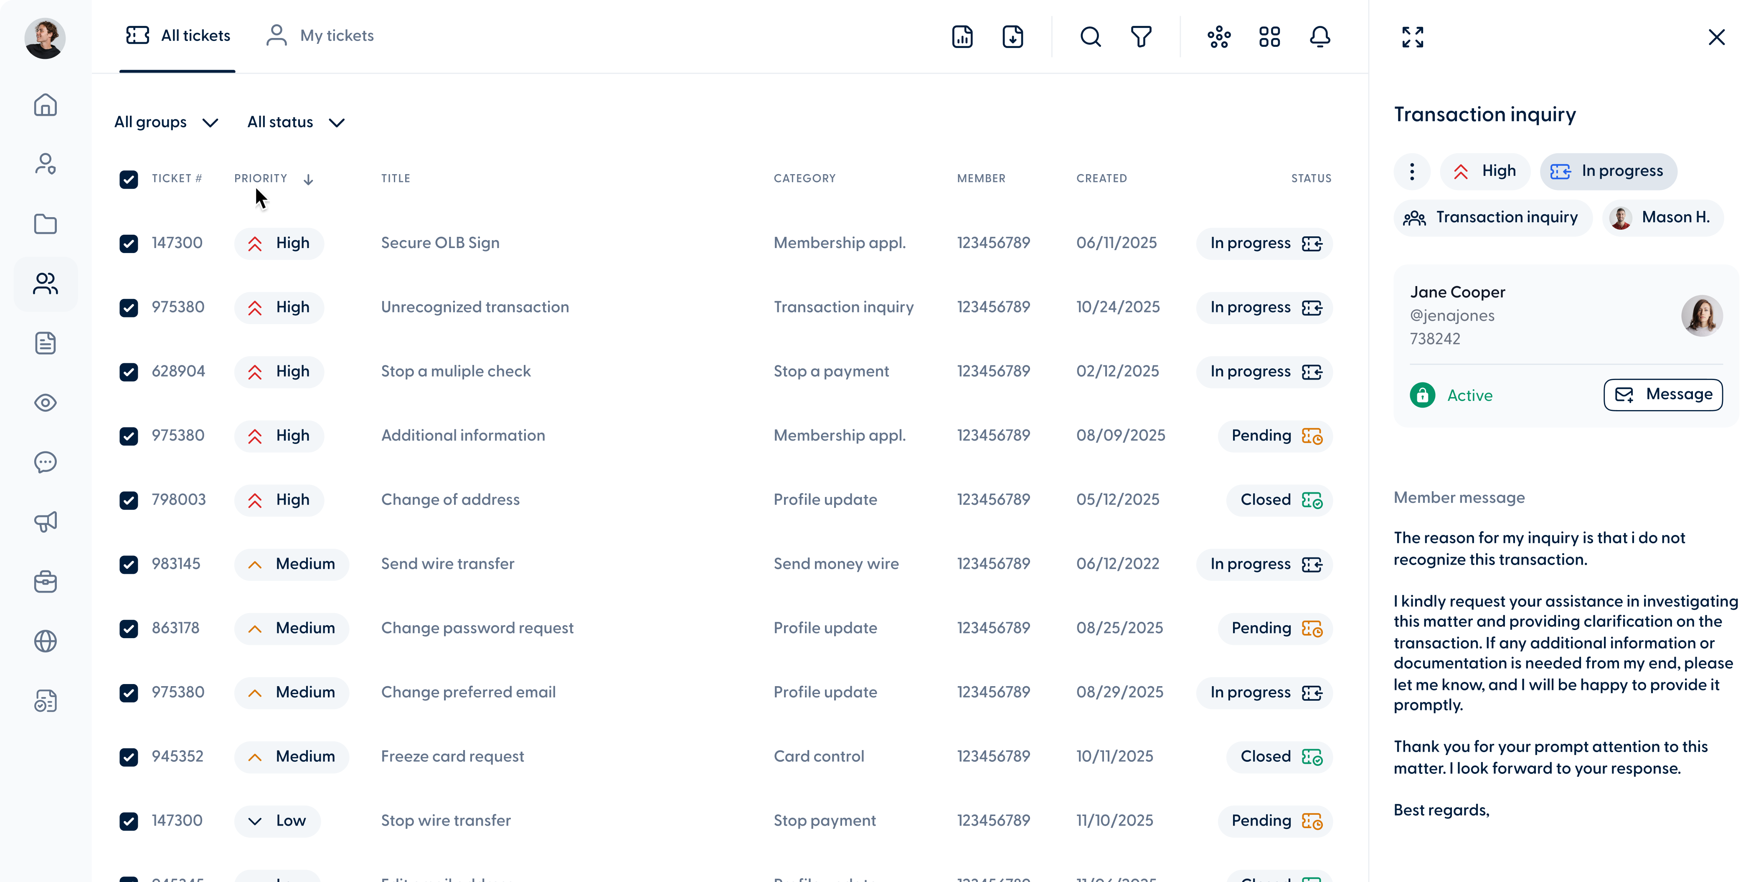1761x882 pixels.
Task: Click the filter funnel icon
Action: click(1141, 36)
